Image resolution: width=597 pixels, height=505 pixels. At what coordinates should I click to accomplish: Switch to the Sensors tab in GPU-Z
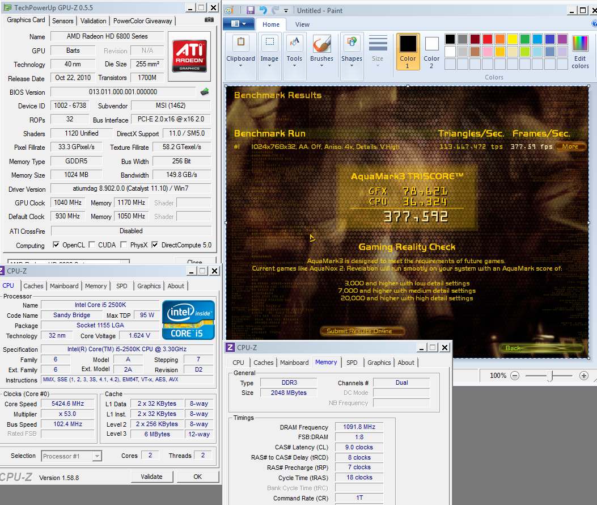point(63,21)
